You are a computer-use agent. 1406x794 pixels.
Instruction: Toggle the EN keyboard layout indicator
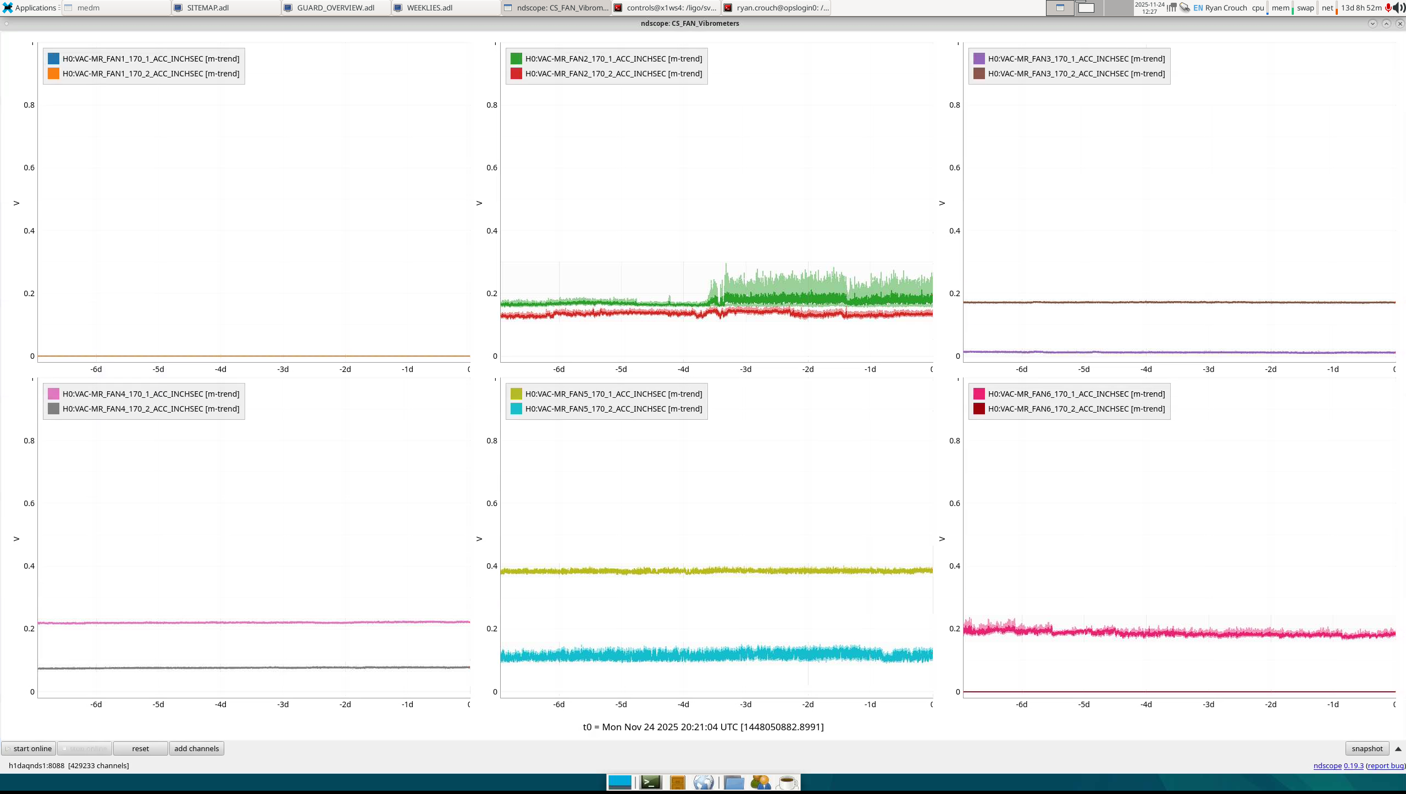click(1198, 8)
